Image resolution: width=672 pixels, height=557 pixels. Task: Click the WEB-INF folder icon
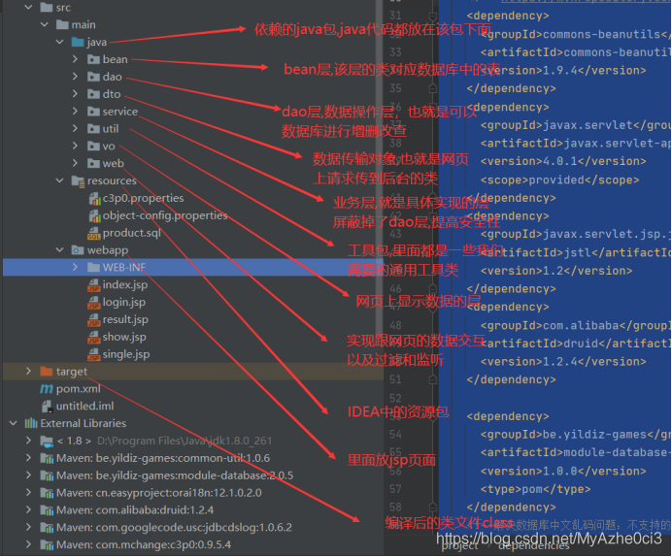click(93, 267)
